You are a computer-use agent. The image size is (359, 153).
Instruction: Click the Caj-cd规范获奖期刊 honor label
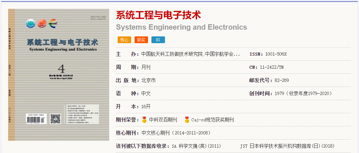click(x=213, y=120)
